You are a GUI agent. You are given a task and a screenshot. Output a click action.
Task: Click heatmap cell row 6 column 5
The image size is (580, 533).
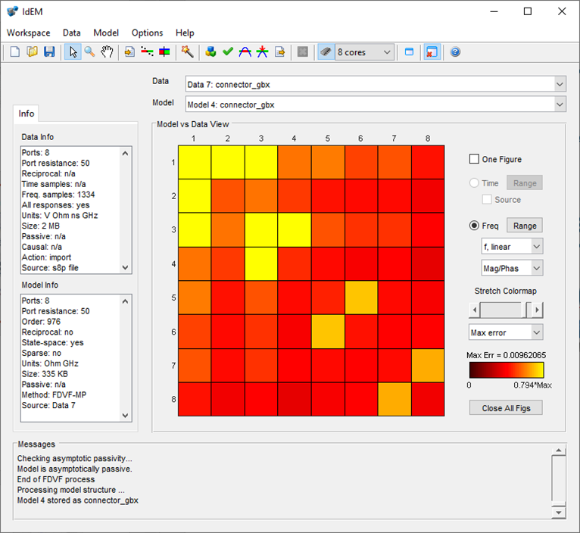click(328, 332)
